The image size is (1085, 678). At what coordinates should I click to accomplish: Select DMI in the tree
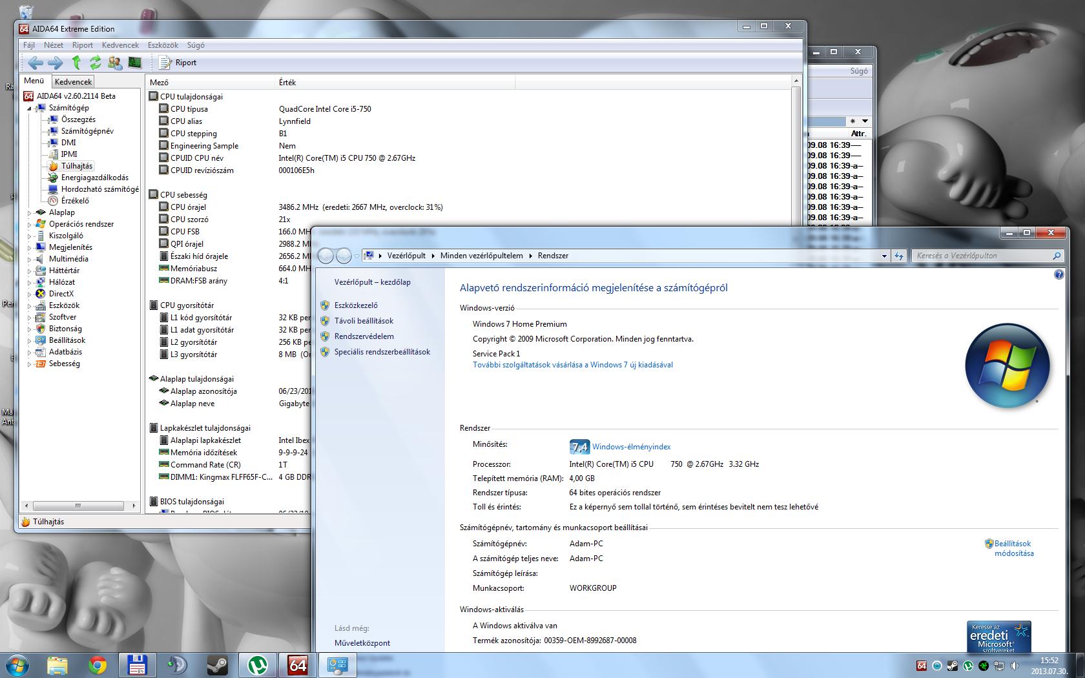[68, 143]
